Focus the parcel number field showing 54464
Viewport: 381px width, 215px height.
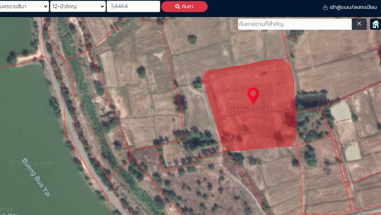pyautogui.click(x=133, y=6)
